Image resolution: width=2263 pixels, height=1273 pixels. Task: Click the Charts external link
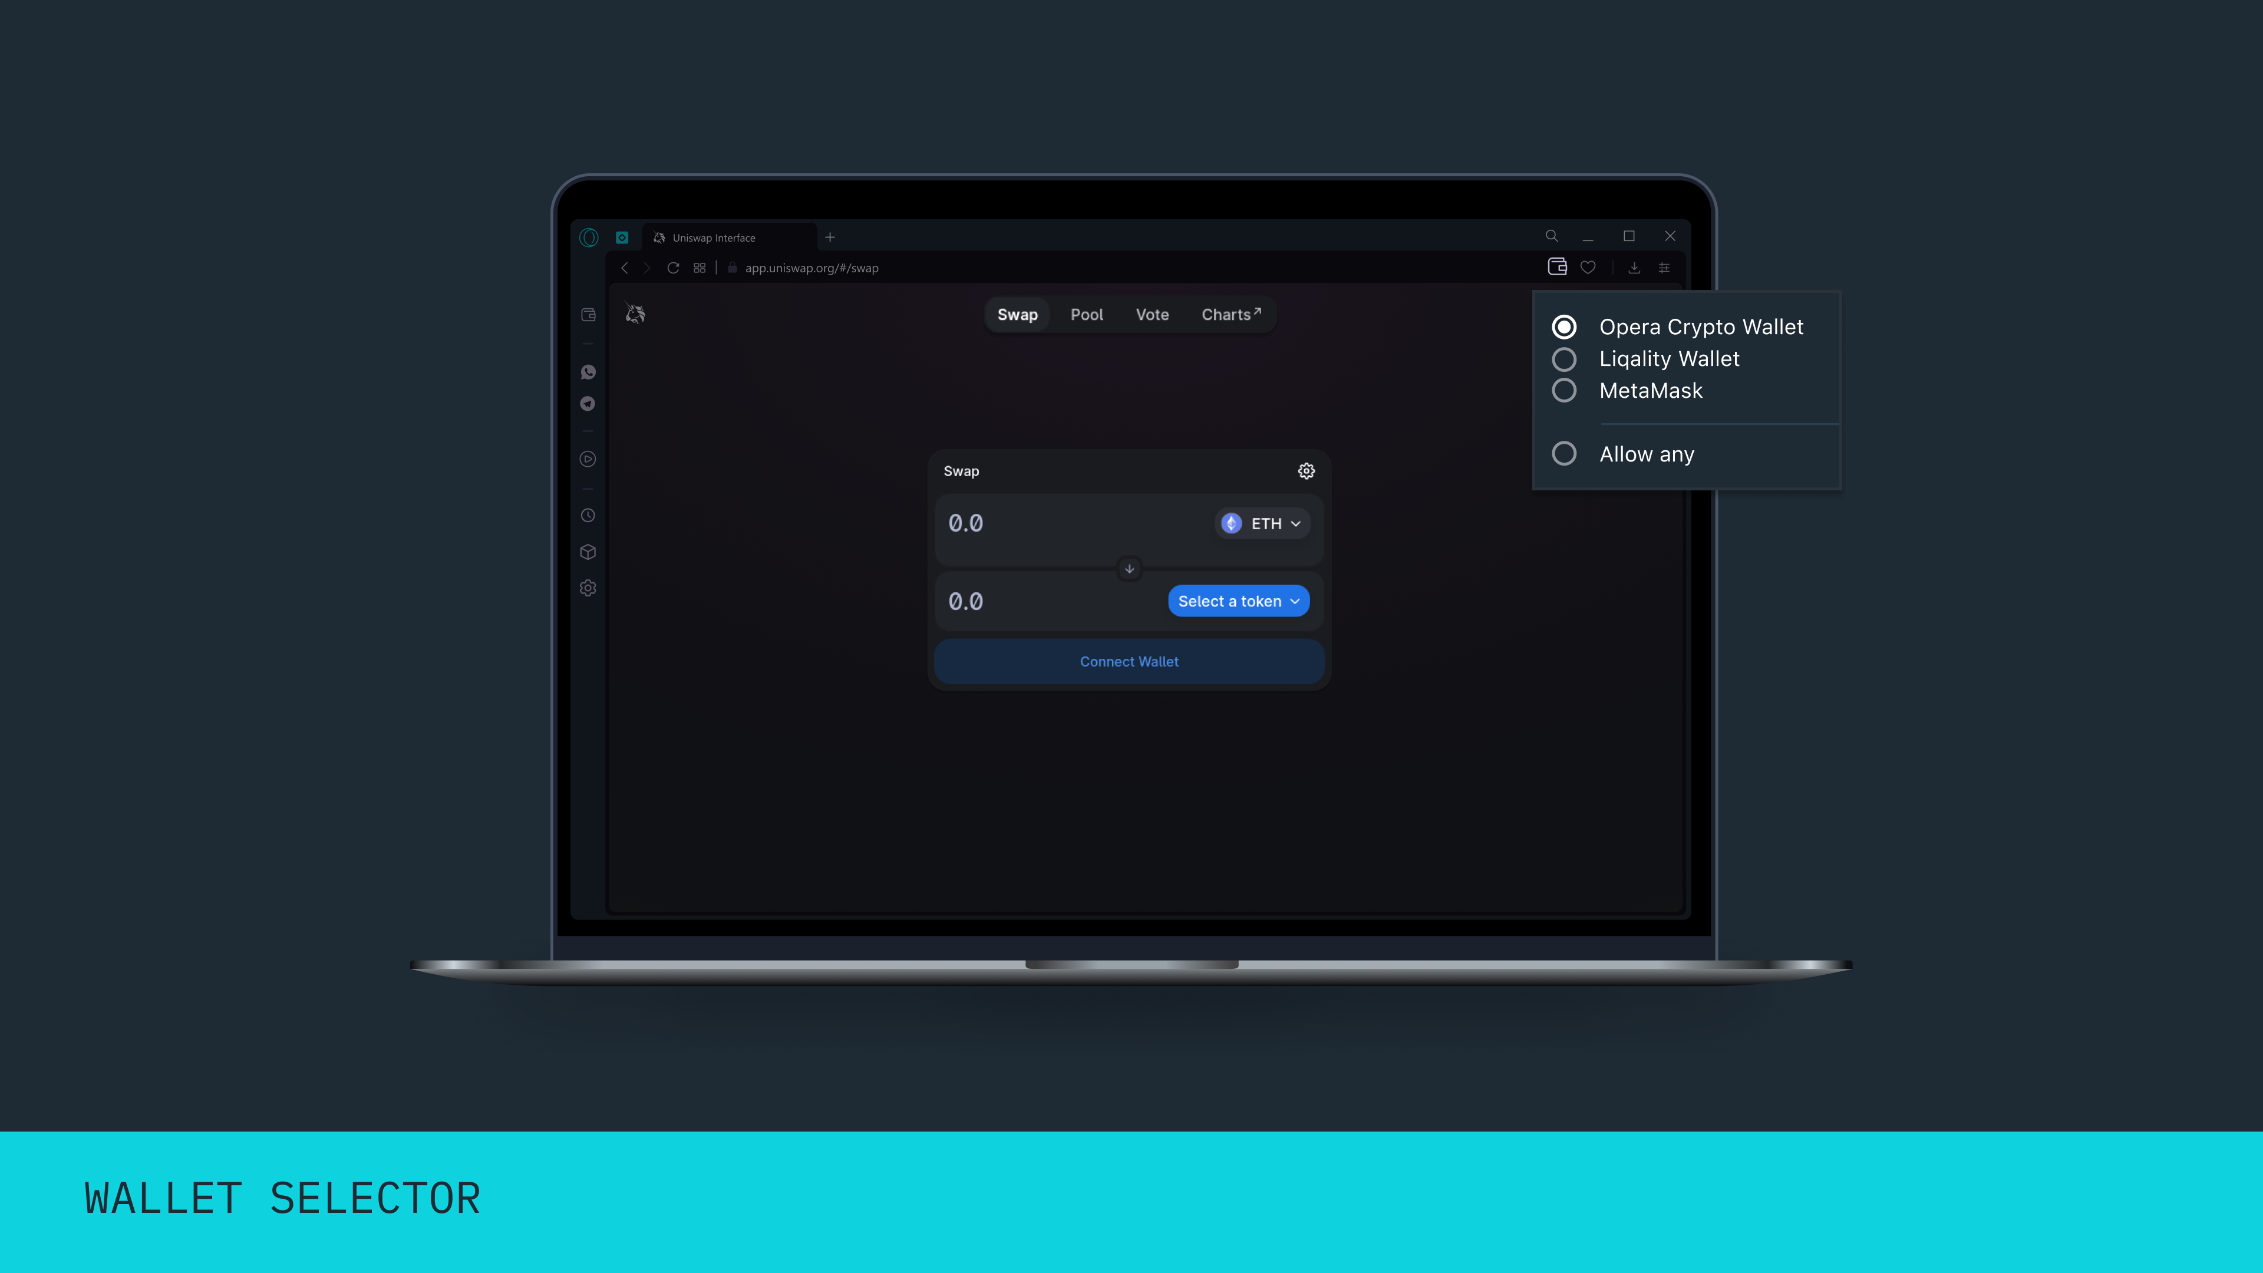[x=1229, y=314]
